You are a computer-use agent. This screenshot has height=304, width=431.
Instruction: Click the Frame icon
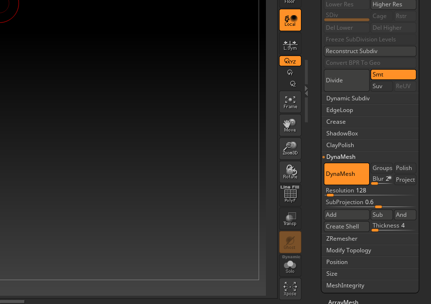point(290,102)
